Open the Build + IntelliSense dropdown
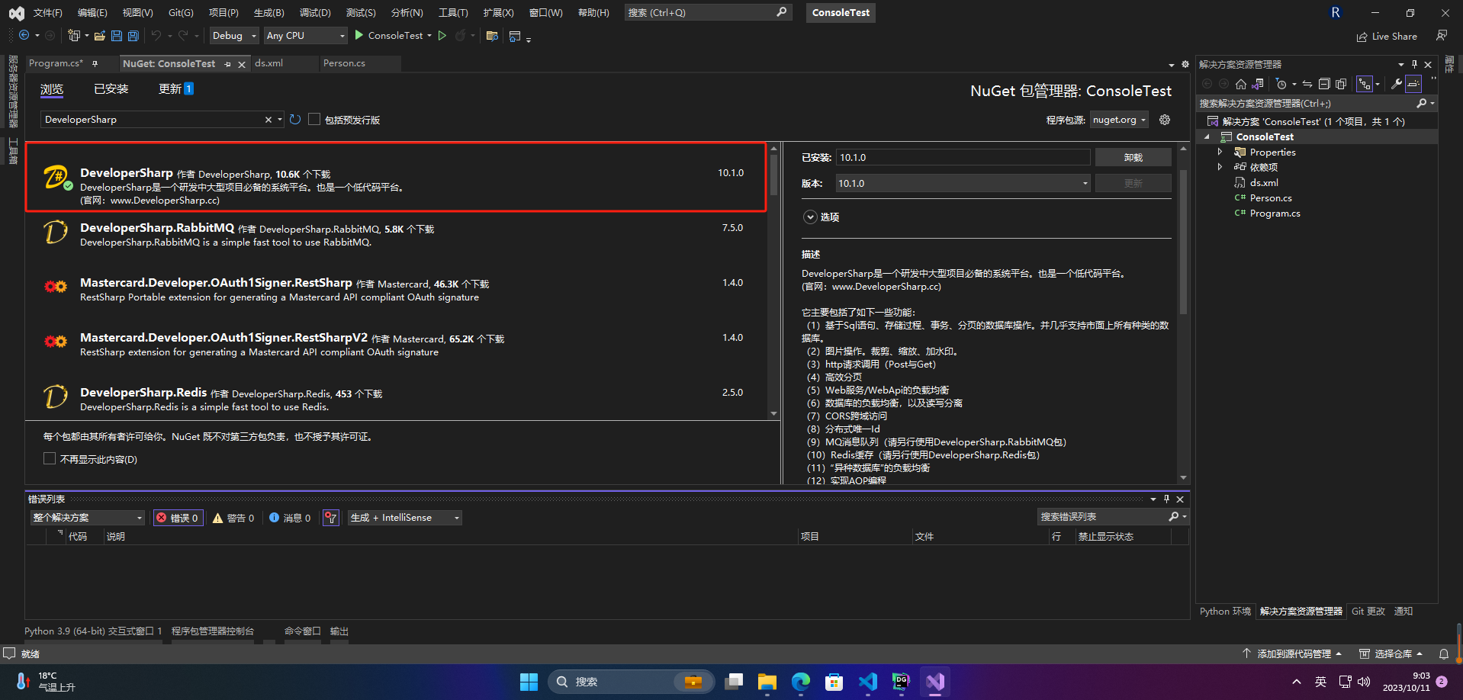The width and height of the screenshot is (1463, 700). (405, 518)
